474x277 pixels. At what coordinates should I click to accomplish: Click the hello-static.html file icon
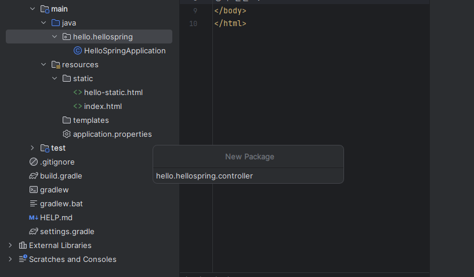click(78, 93)
